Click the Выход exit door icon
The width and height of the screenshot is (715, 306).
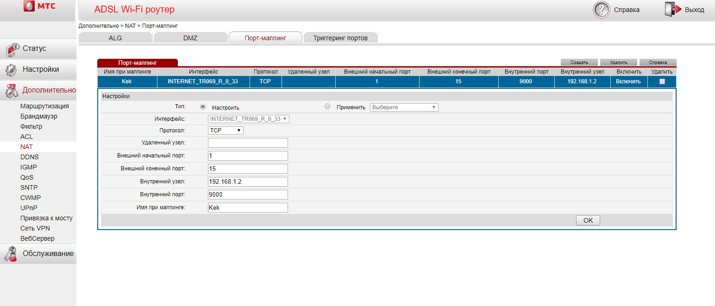pyautogui.click(x=673, y=9)
